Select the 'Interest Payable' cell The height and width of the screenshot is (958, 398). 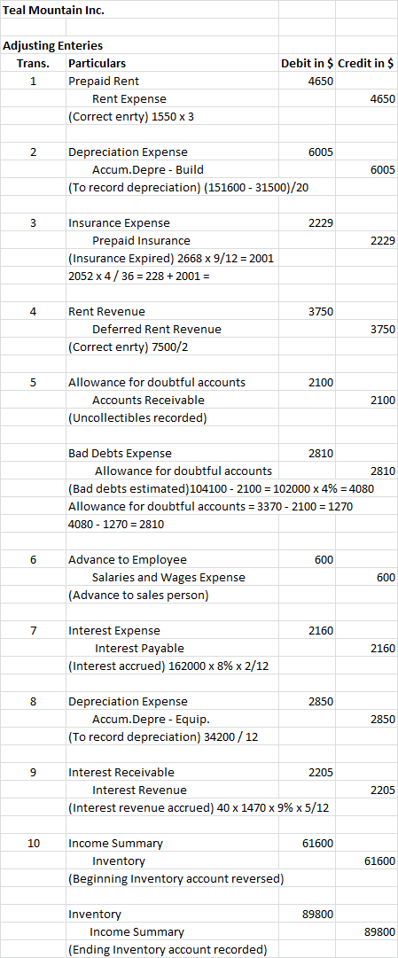tap(139, 648)
